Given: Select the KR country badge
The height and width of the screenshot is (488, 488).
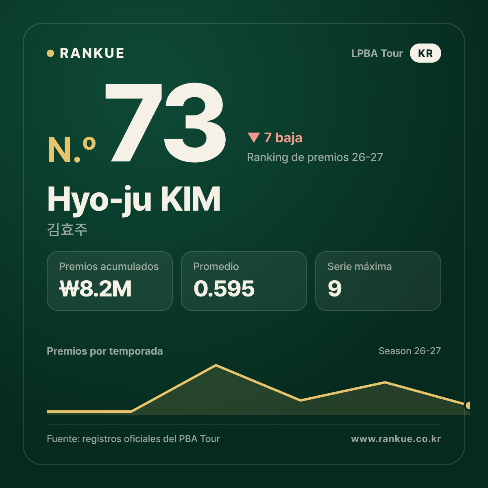Looking at the screenshot, I should 425,53.
